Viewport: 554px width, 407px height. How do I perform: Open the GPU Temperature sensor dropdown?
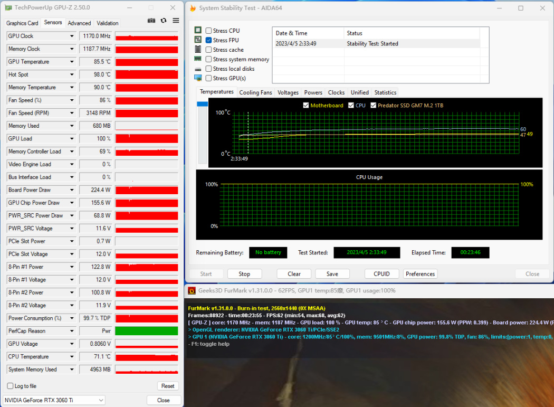72,62
